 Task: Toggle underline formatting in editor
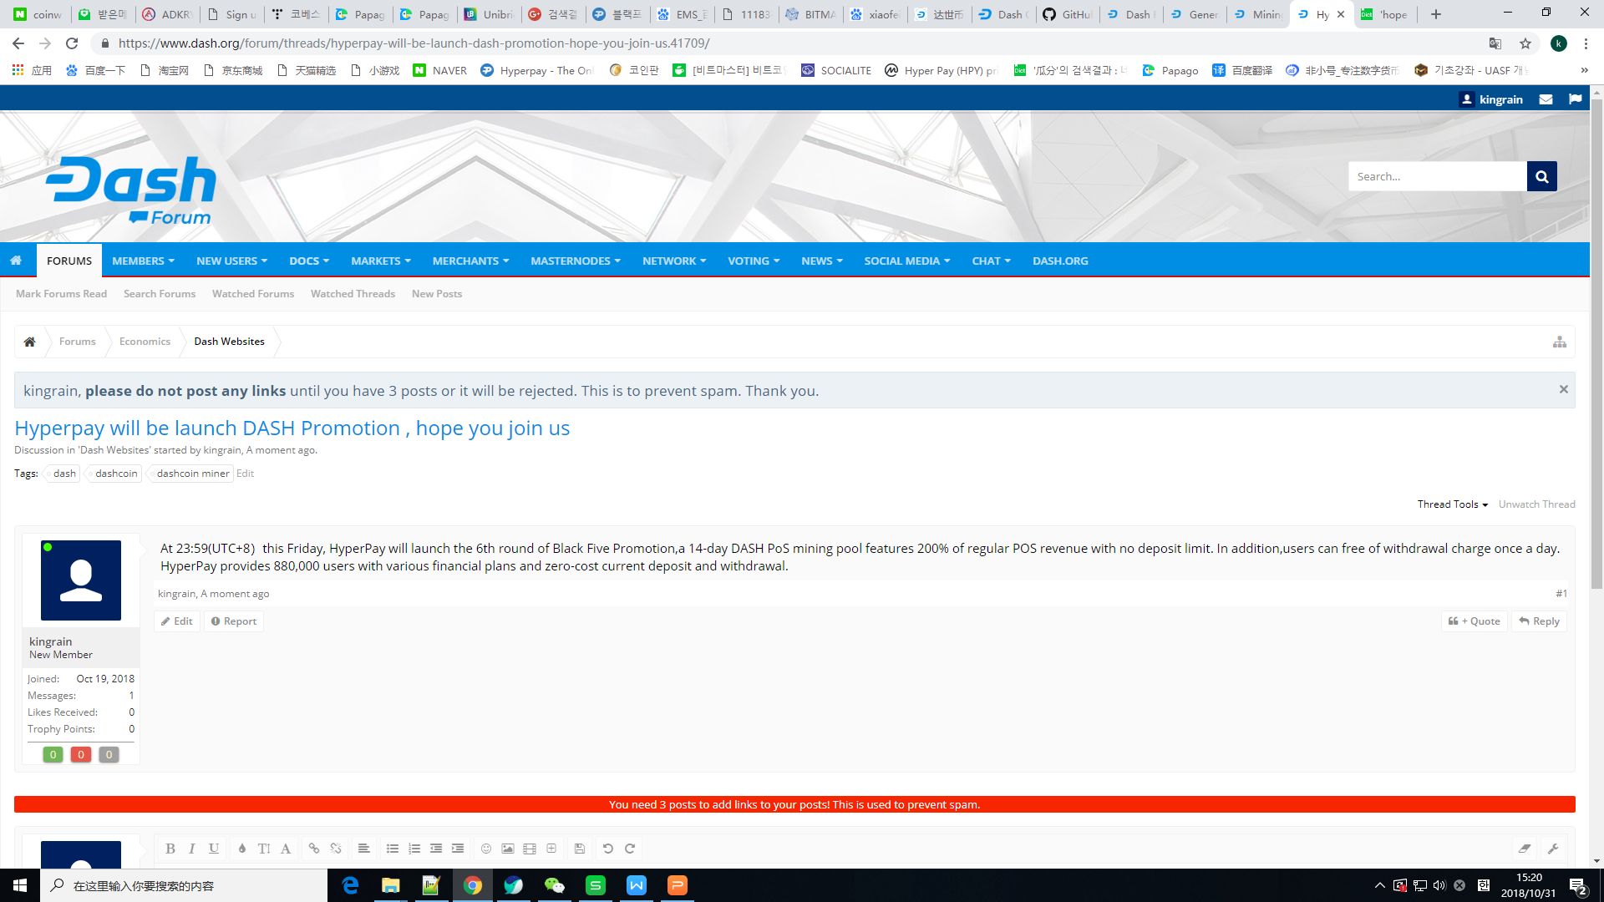(214, 849)
